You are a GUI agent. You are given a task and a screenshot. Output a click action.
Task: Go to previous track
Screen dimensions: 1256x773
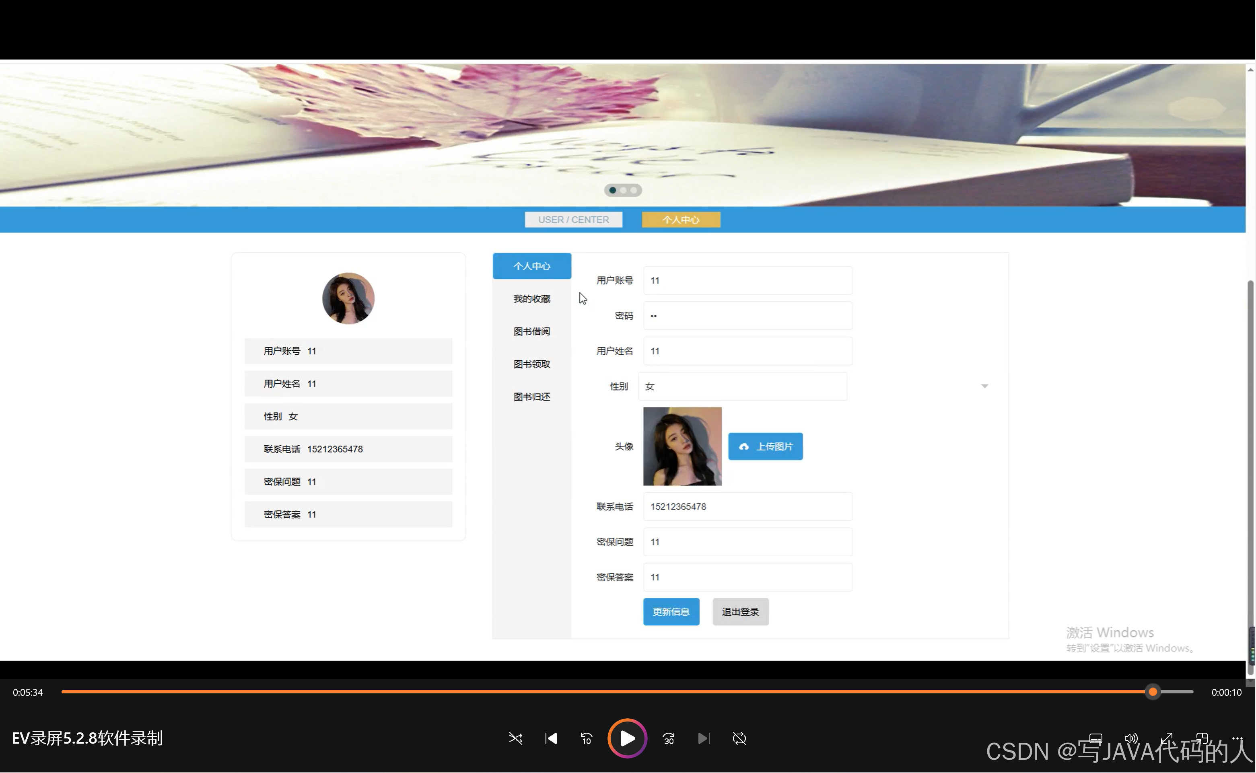551,738
